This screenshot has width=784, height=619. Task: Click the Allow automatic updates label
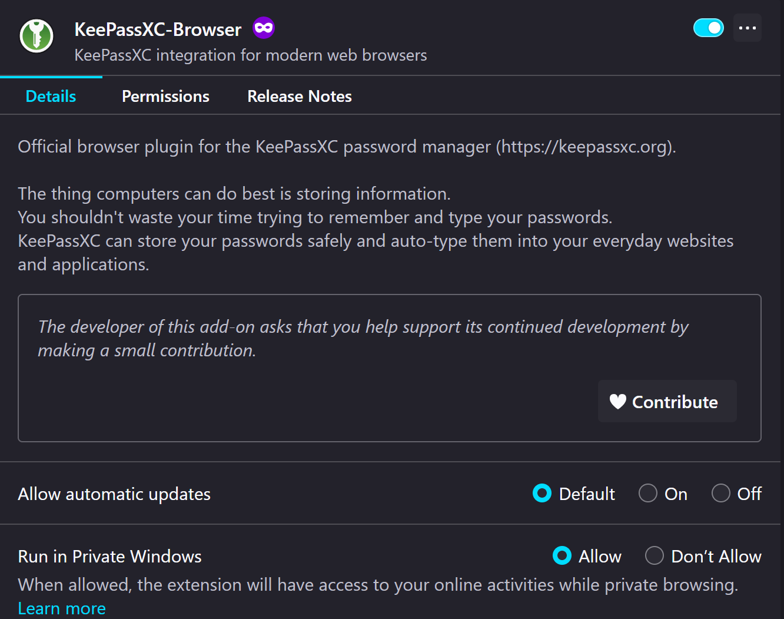pyautogui.click(x=114, y=494)
